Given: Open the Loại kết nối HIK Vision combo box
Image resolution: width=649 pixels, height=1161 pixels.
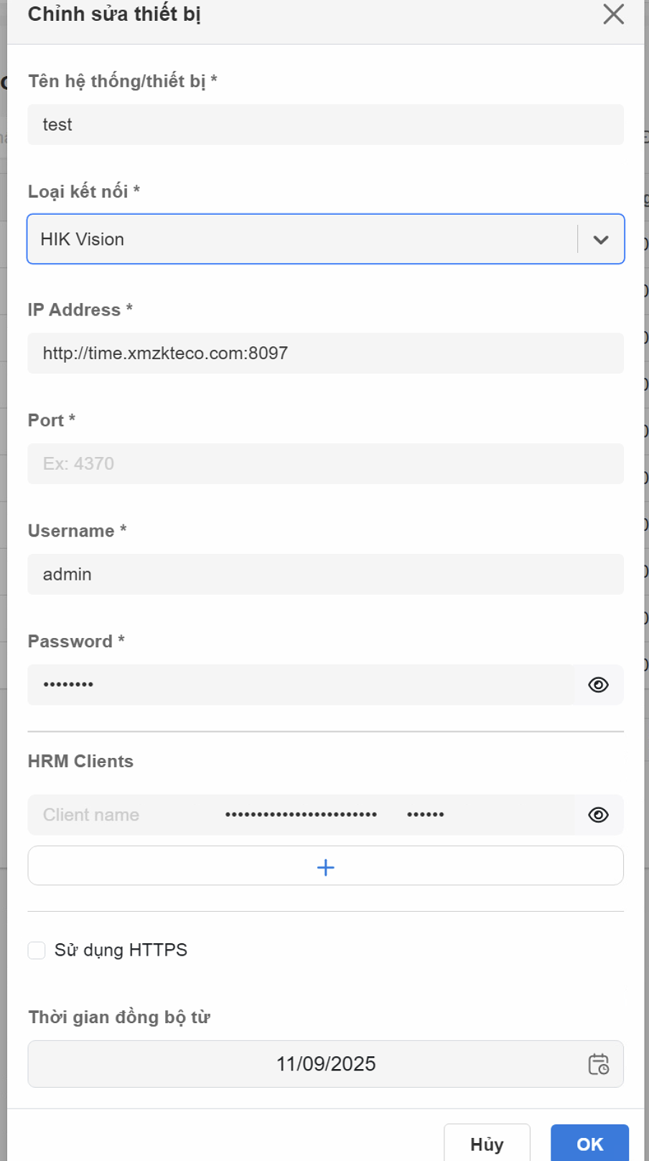Looking at the screenshot, I should coord(302,239).
